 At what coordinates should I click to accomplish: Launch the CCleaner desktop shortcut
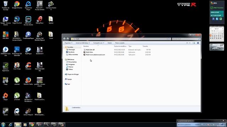pos(28,66)
